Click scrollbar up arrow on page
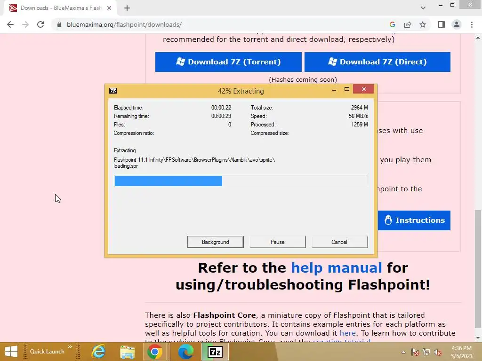The image size is (482, 361). [478, 38]
